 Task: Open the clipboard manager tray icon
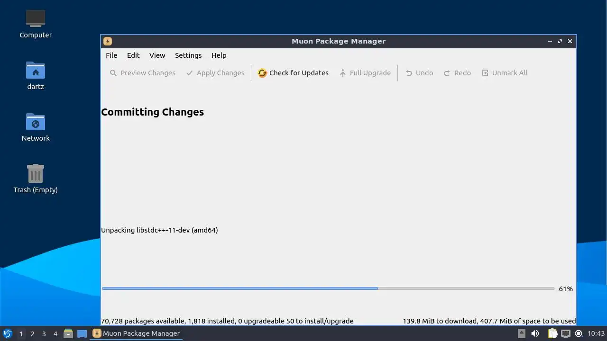pos(552,333)
